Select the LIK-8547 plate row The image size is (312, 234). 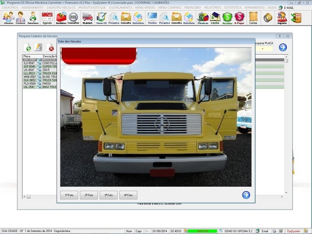40,70
